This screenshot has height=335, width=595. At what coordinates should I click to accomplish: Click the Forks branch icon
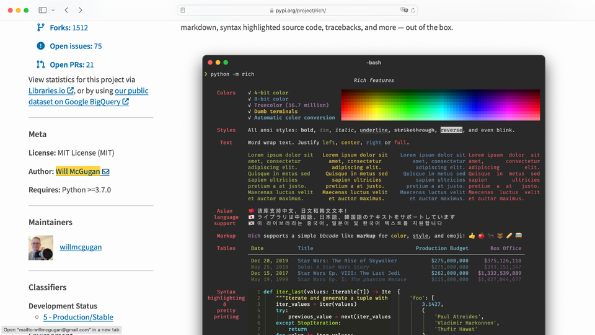(41, 27)
